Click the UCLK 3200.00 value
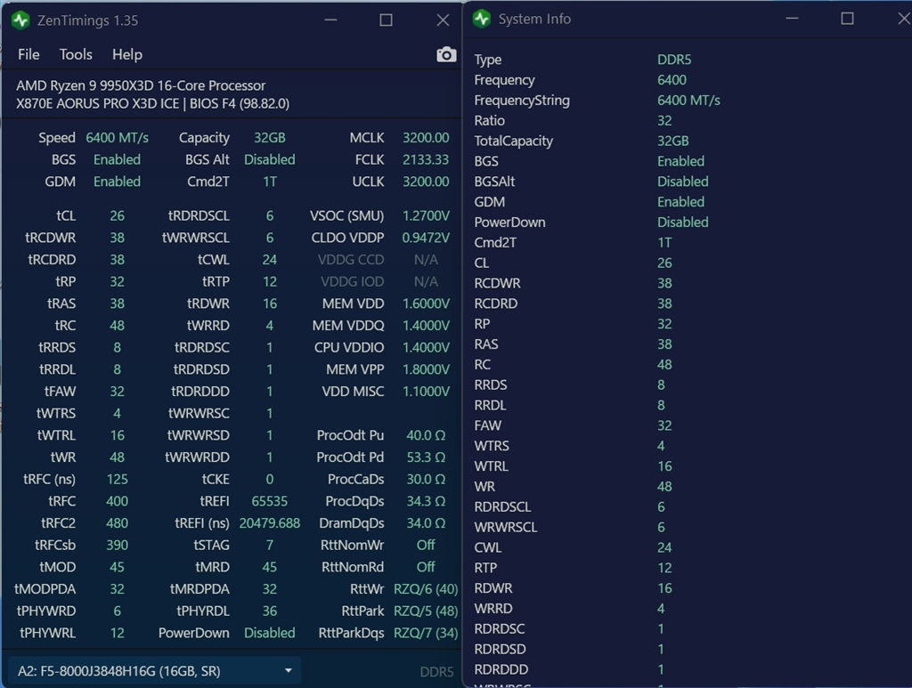 (x=426, y=182)
